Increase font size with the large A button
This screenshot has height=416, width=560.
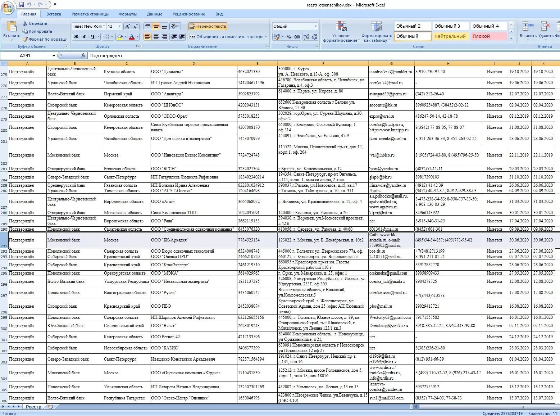[127, 26]
